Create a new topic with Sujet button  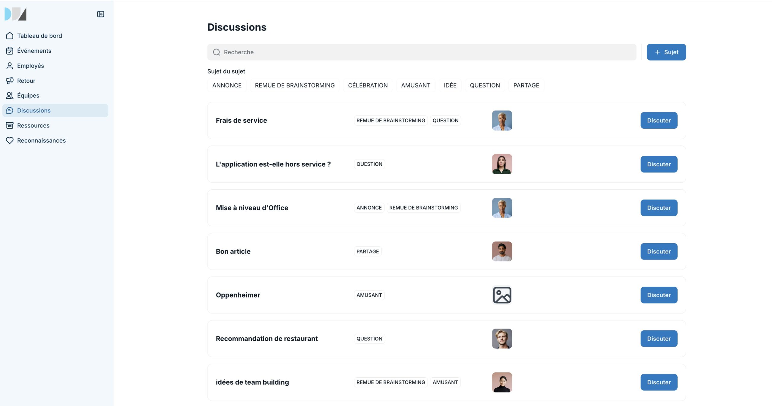point(666,52)
